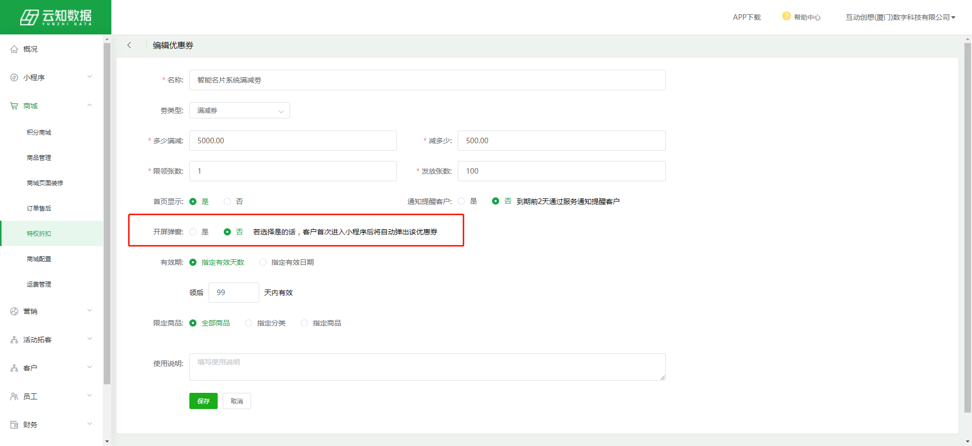Click the sidebar vertical scrollbar
972x446 pixels.
click(x=107, y=213)
